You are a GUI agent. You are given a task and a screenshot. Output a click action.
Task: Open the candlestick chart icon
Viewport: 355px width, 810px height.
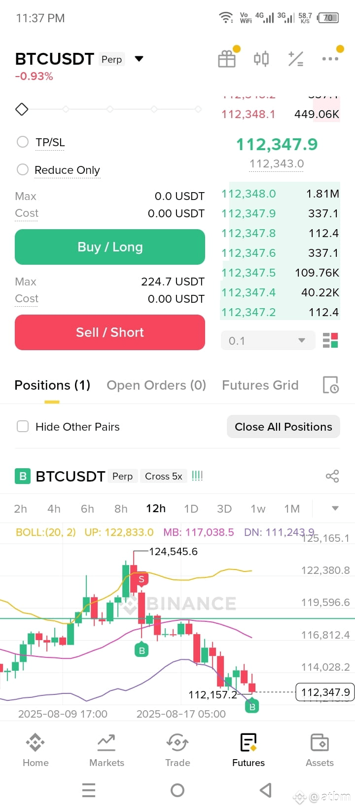(261, 59)
